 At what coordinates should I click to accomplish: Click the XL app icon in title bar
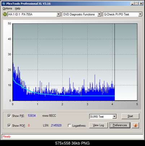tap(4, 4)
